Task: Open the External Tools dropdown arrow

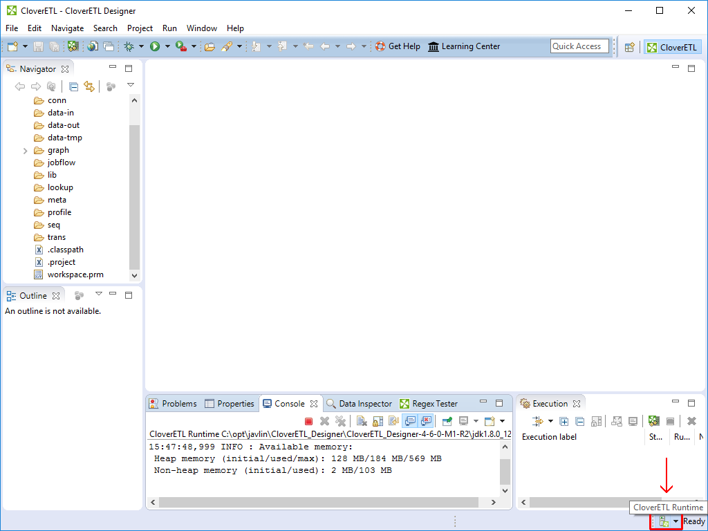Action: 194,46
